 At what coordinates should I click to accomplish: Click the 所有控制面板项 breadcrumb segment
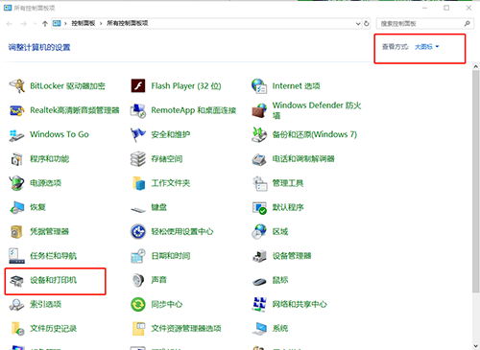128,23
